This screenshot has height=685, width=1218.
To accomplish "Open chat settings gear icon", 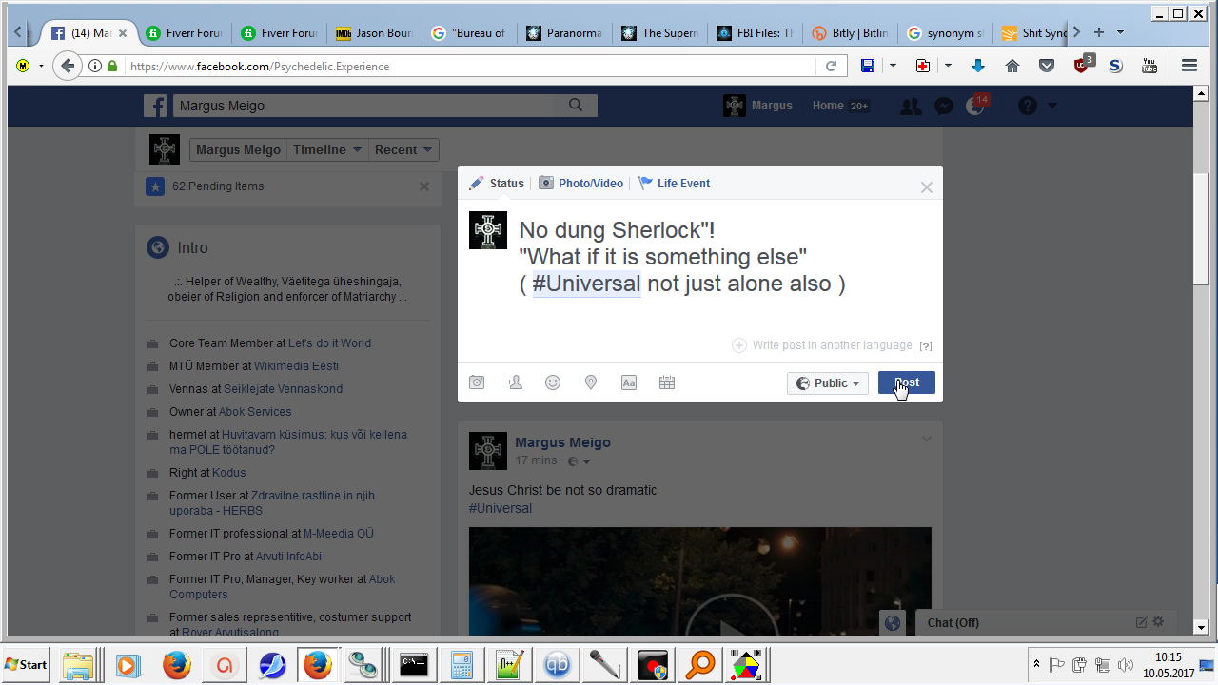I will coord(1158,622).
